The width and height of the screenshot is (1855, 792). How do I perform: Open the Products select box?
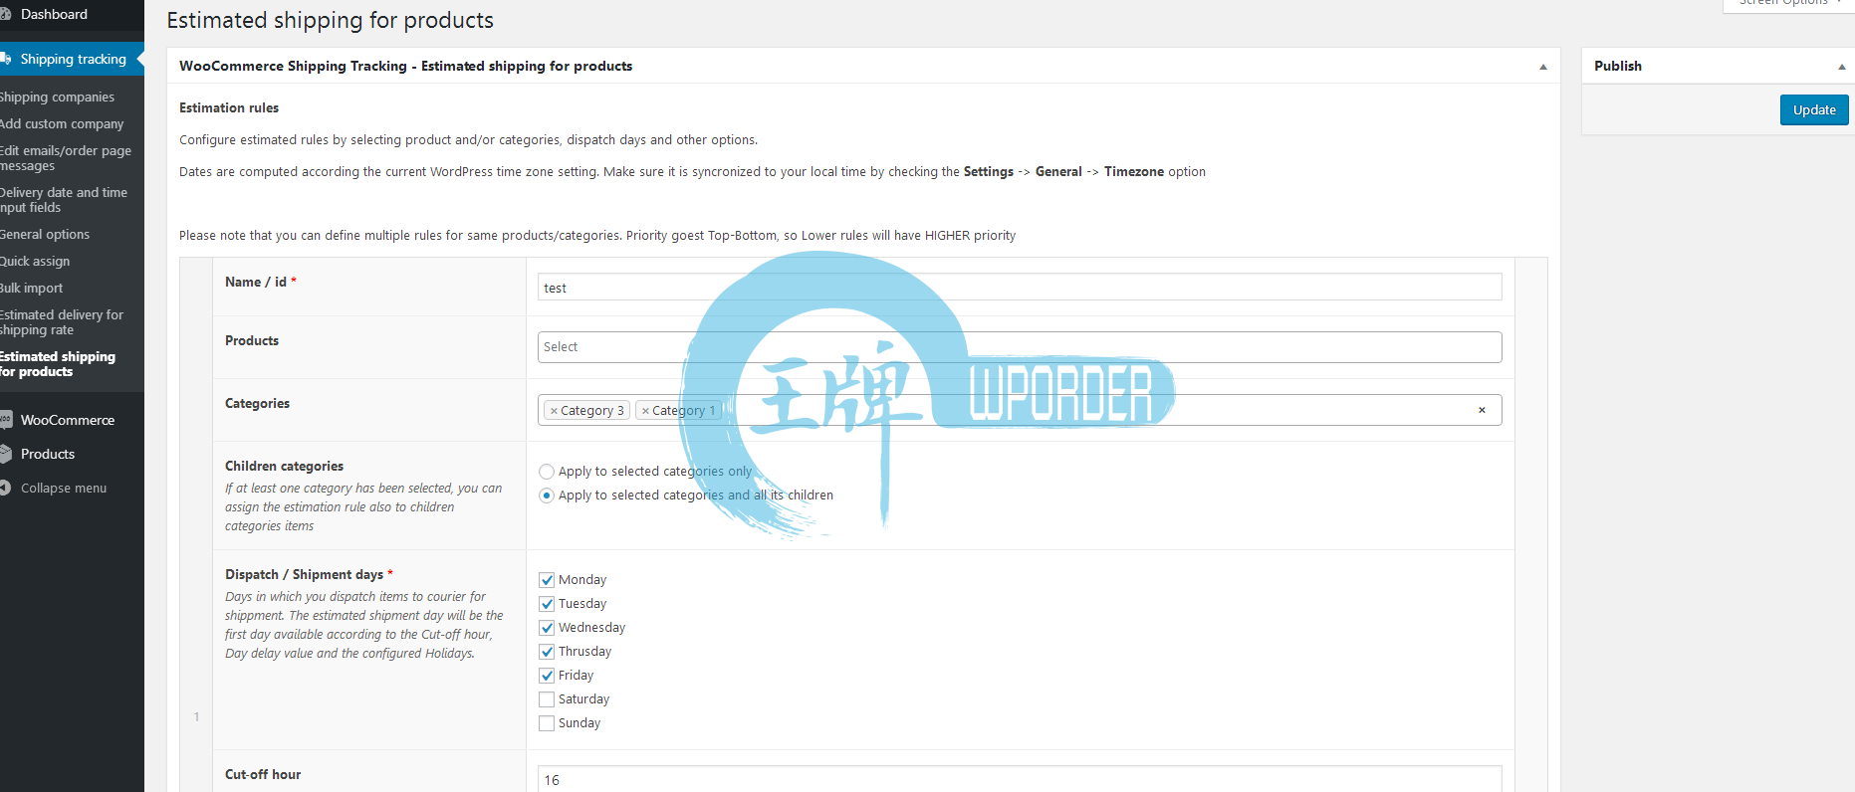[x=1020, y=347]
